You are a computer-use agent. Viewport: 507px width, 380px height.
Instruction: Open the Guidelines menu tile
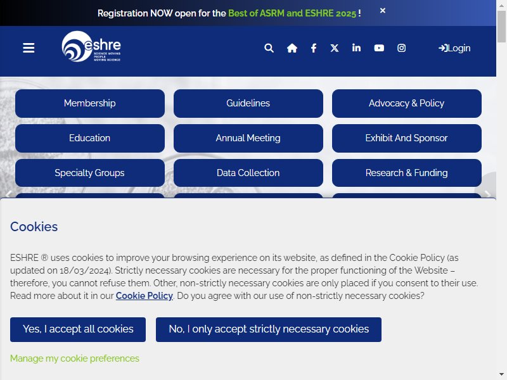[x=248, y=103]
